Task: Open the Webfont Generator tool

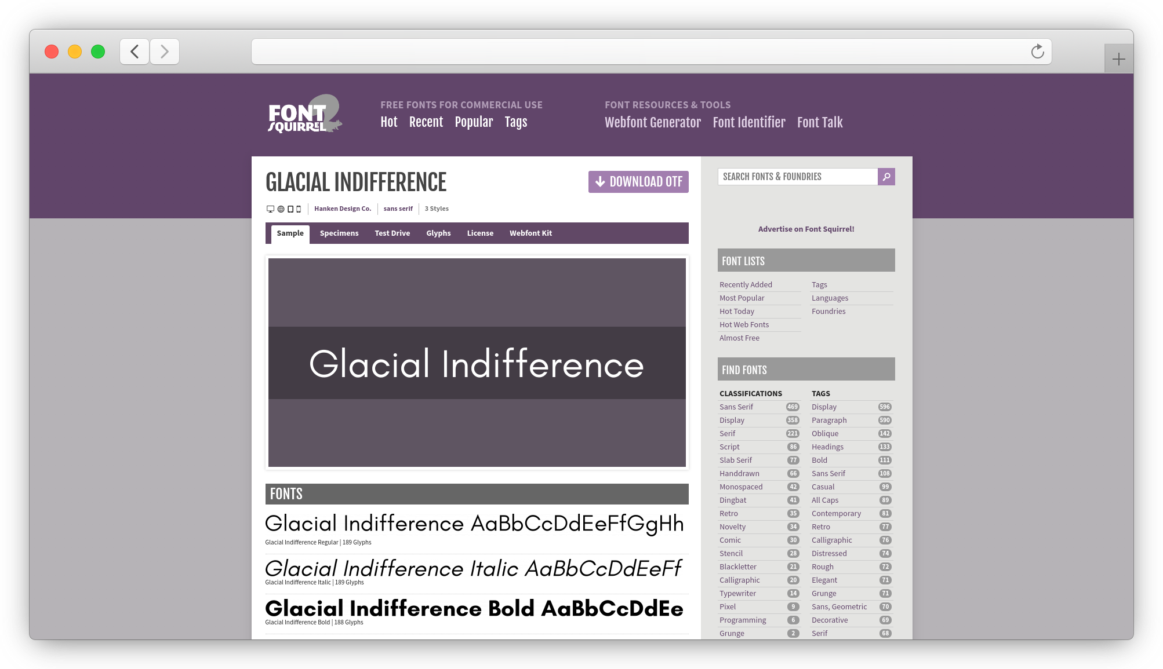Action: tap(653, 122)
